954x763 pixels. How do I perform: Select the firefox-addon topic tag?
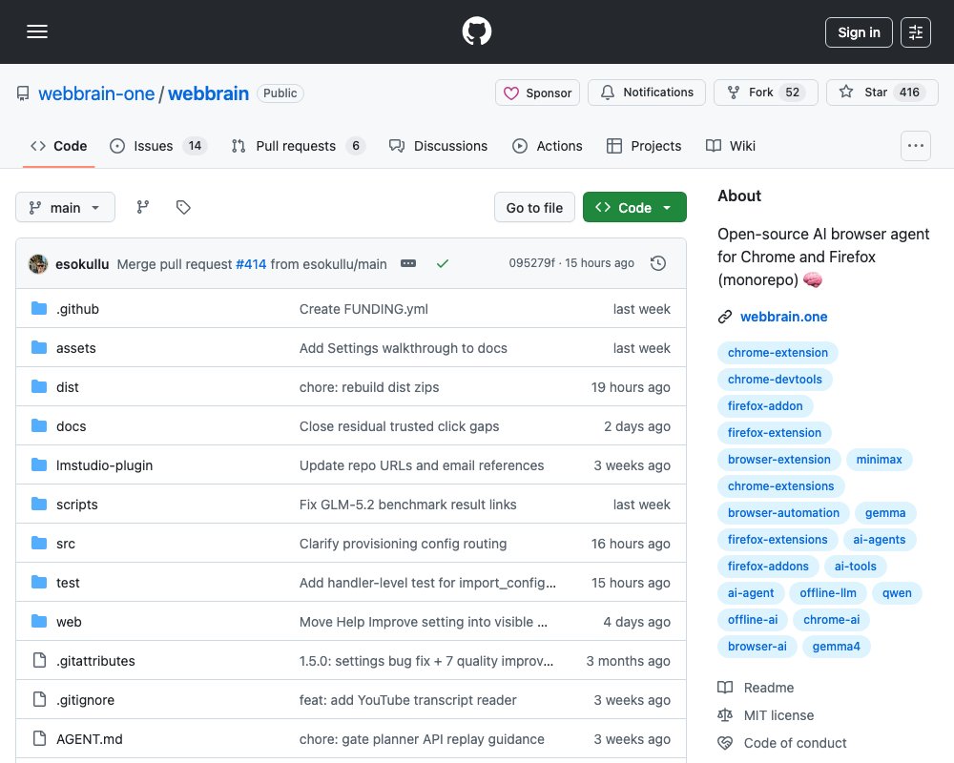[765, 406]
